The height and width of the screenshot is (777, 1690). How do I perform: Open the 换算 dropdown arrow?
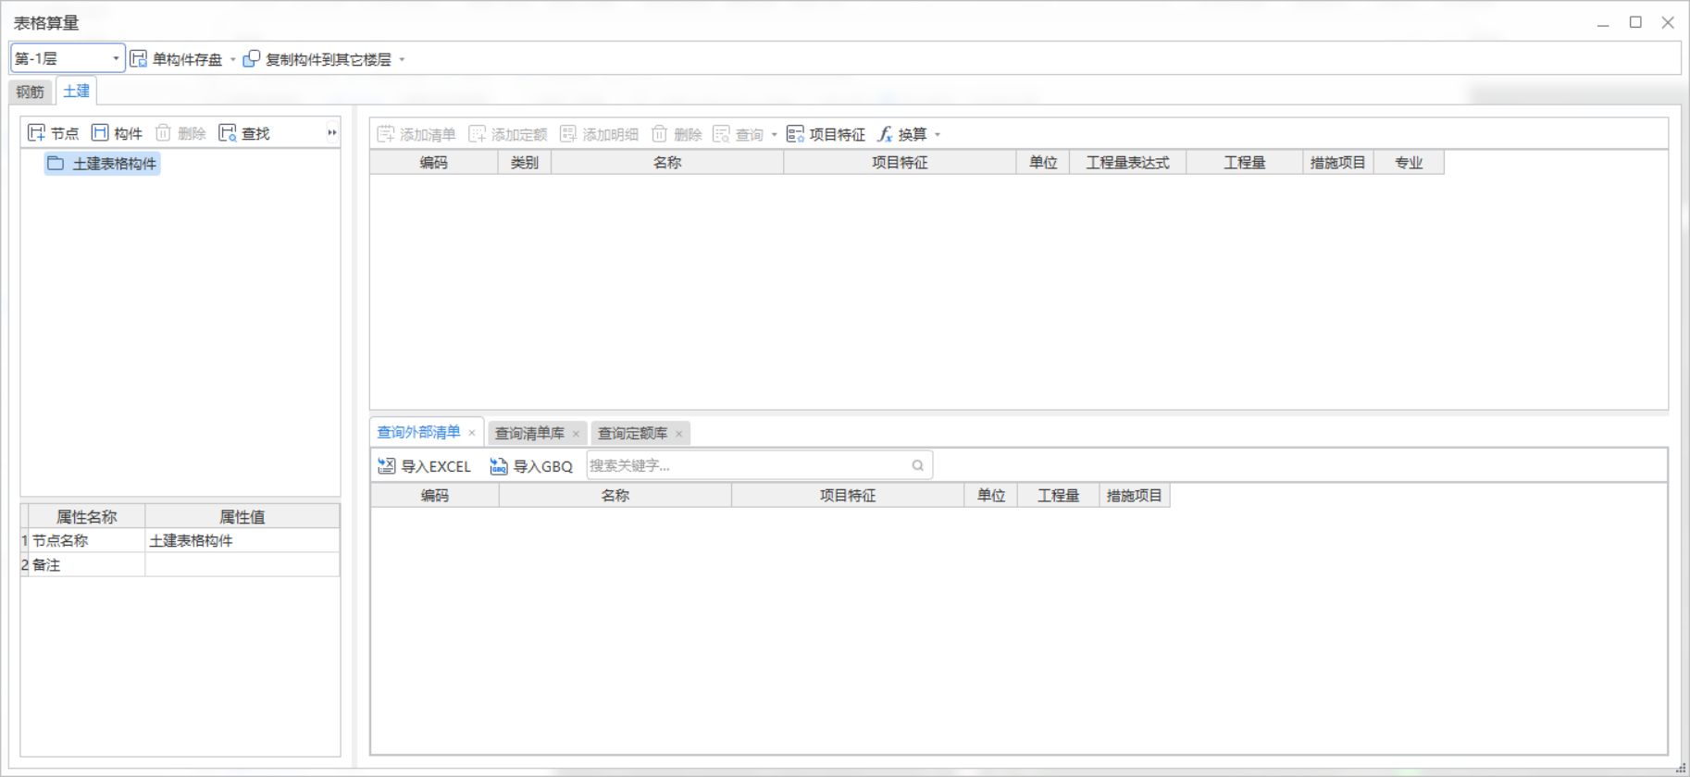938,135
